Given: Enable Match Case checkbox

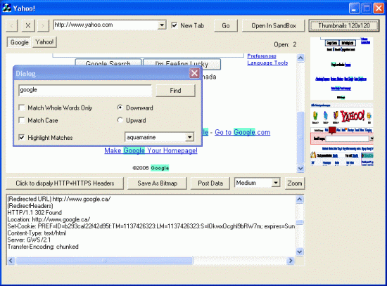Looking at the screenshot, I should click(x=22, y=120).
